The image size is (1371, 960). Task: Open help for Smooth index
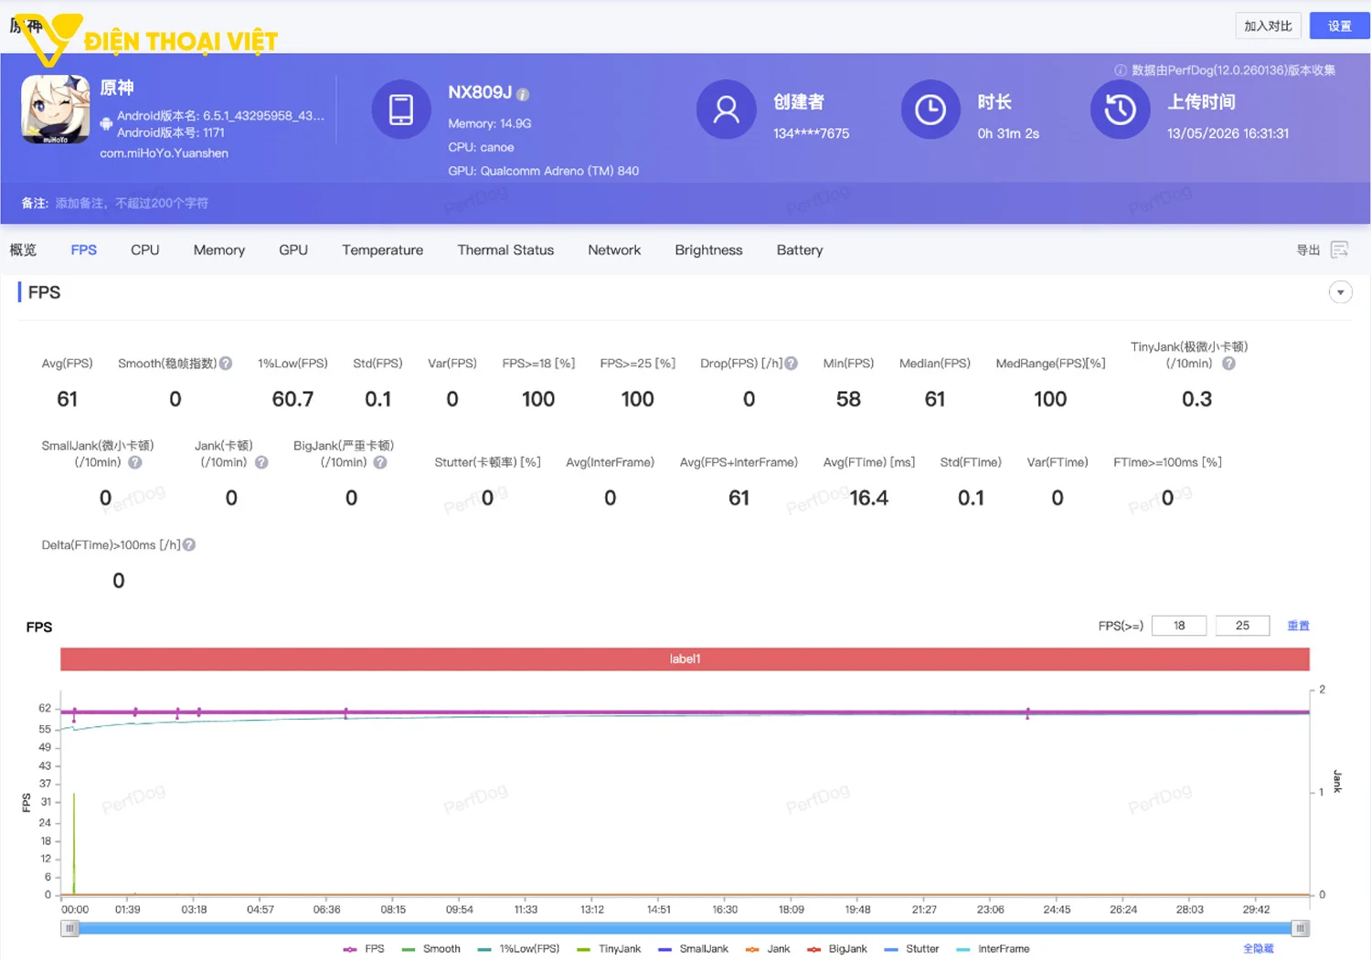[226, 364]
